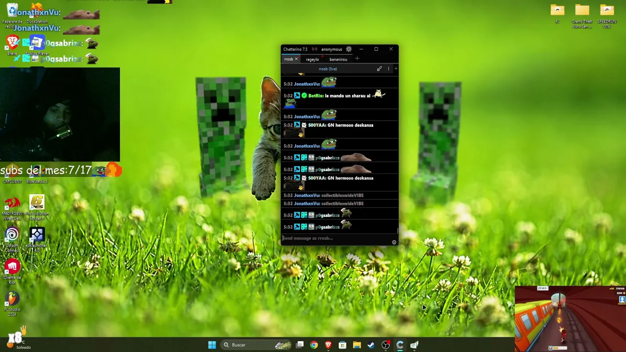This screenshot has width=626, height=352.
Task: Open Steam from taskbar
Action: [x=371, y=345]
